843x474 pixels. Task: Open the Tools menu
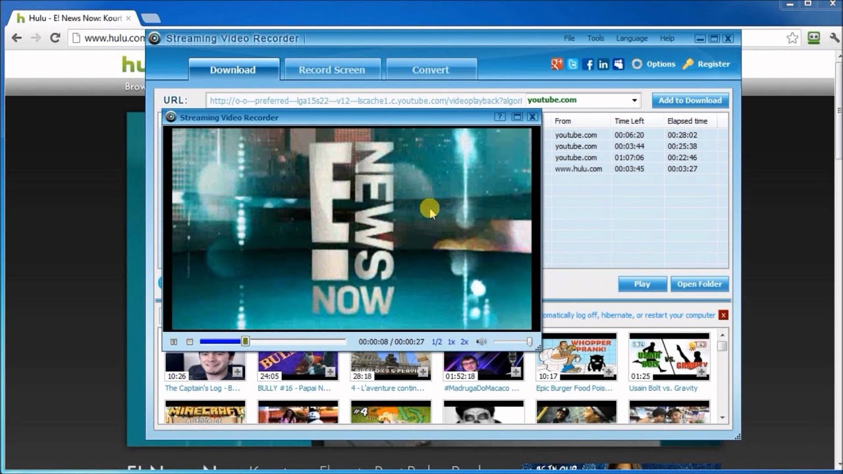pyautogui.click(x=595, y=39)
